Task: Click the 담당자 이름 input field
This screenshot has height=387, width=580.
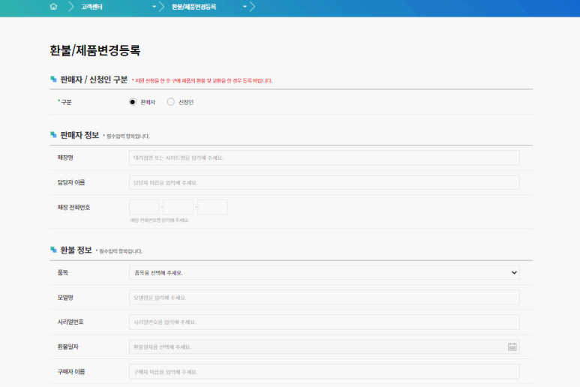Action: pyautogui.click(x=324, y=182)
